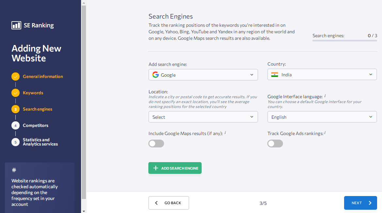This screenshot has height=213, width=382.
Task: Click the Google logo in search engine field
Action: [x=156, y=75]
